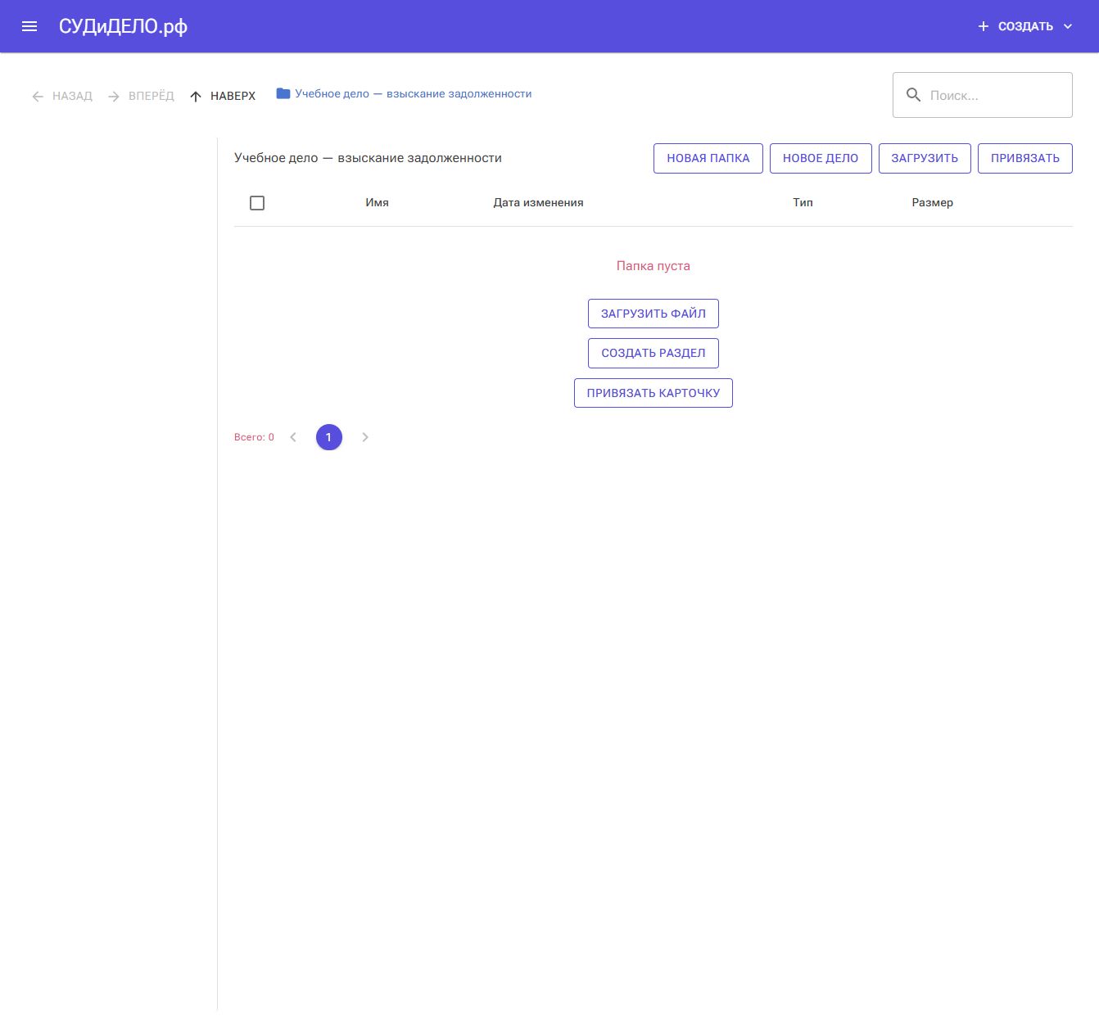Click the ПРИВЯЗАТЬ toolbar button
The height and width of the screenshot is (1025, 1099).
point(1025,158)
